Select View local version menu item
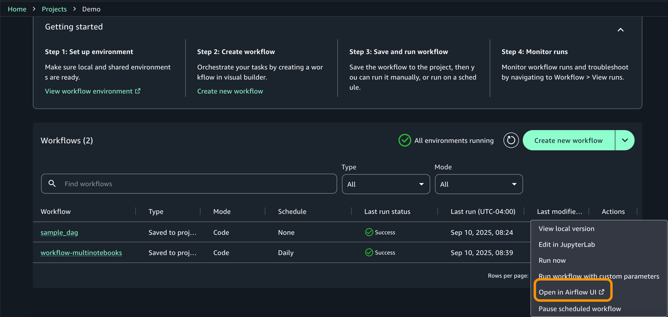Screen dimensions: 668x317 click(x=566, y=228)
